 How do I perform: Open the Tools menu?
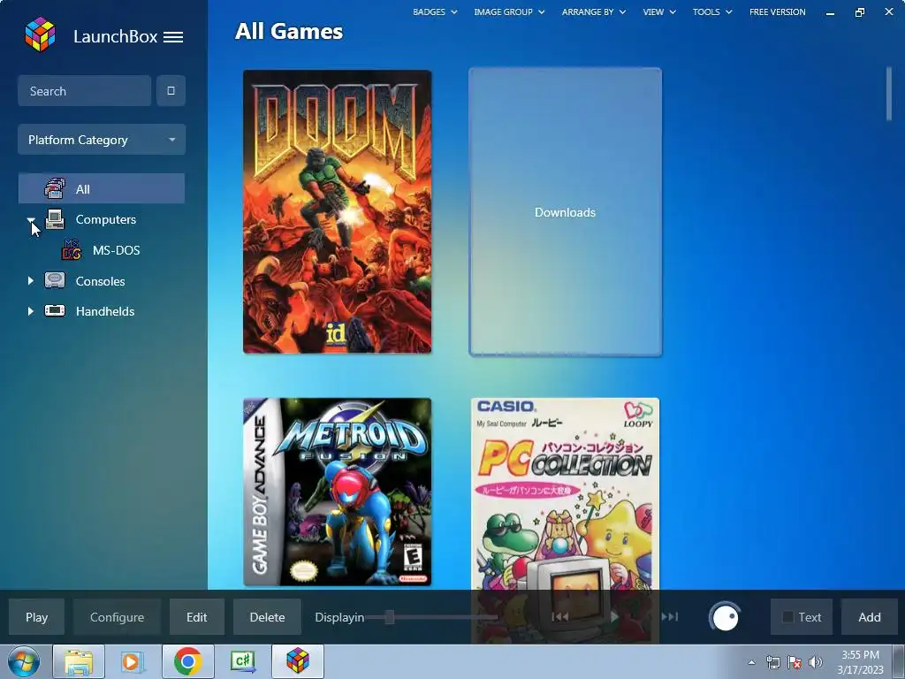712,11
